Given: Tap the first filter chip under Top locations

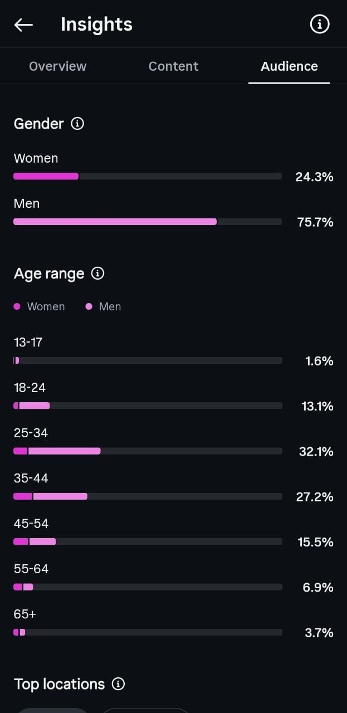Looking at the screenshot, I should pyautogui.click(x=53, y=710).
